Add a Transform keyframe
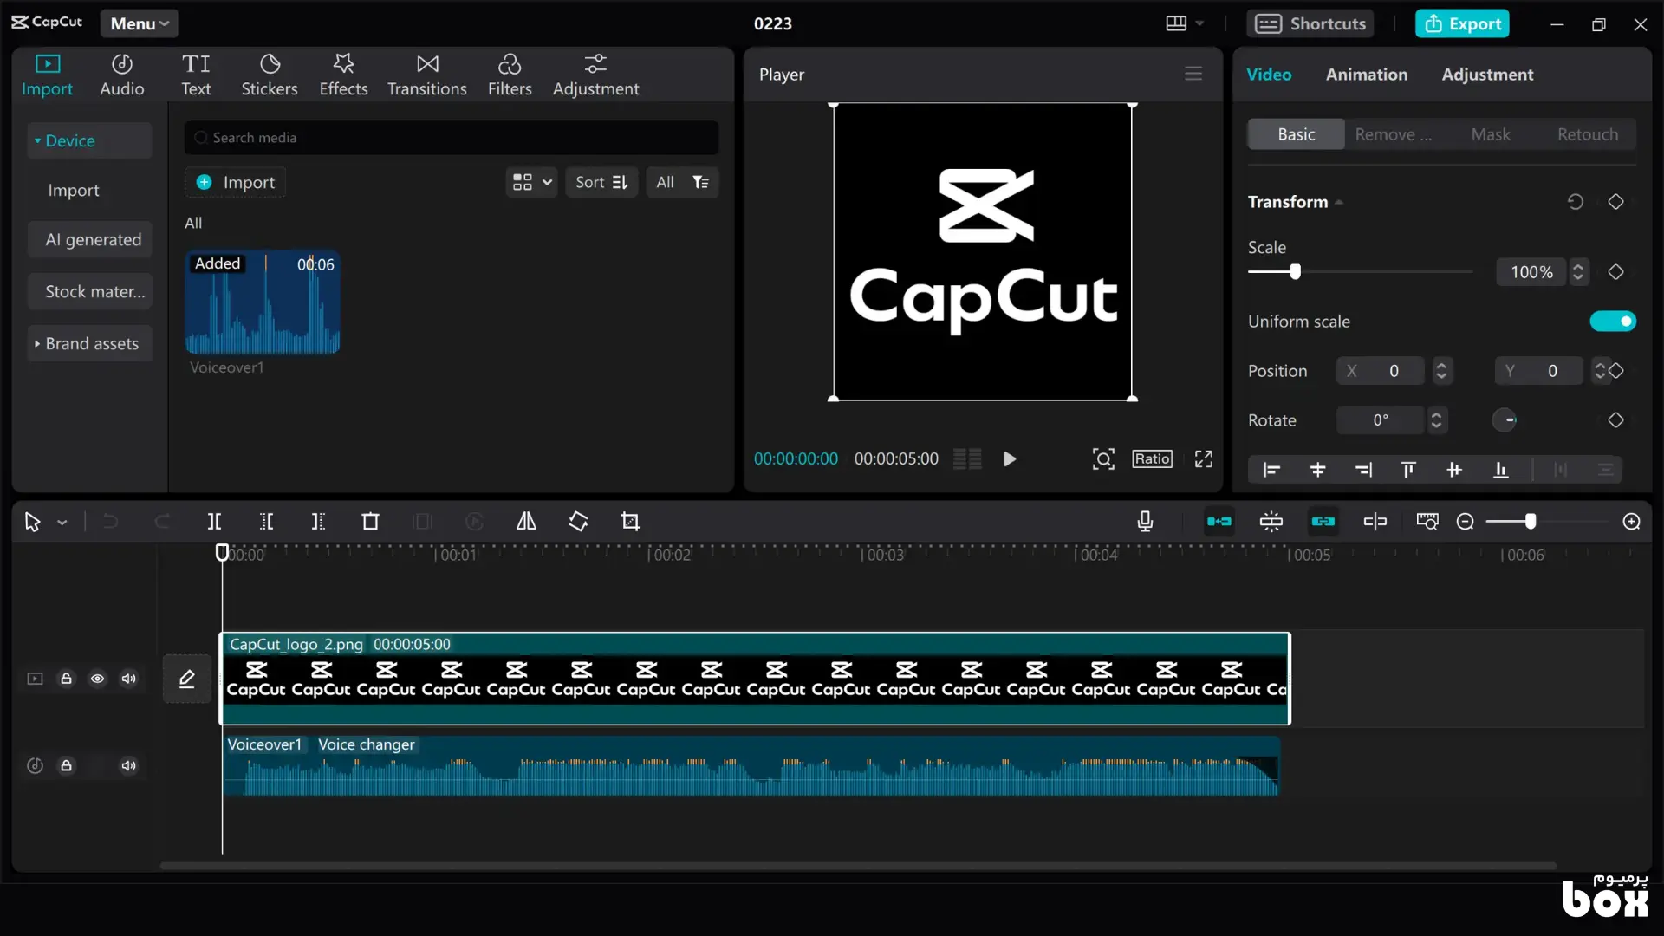Viewport: 1664px width, 936px height. click(x=1615, y=202)
